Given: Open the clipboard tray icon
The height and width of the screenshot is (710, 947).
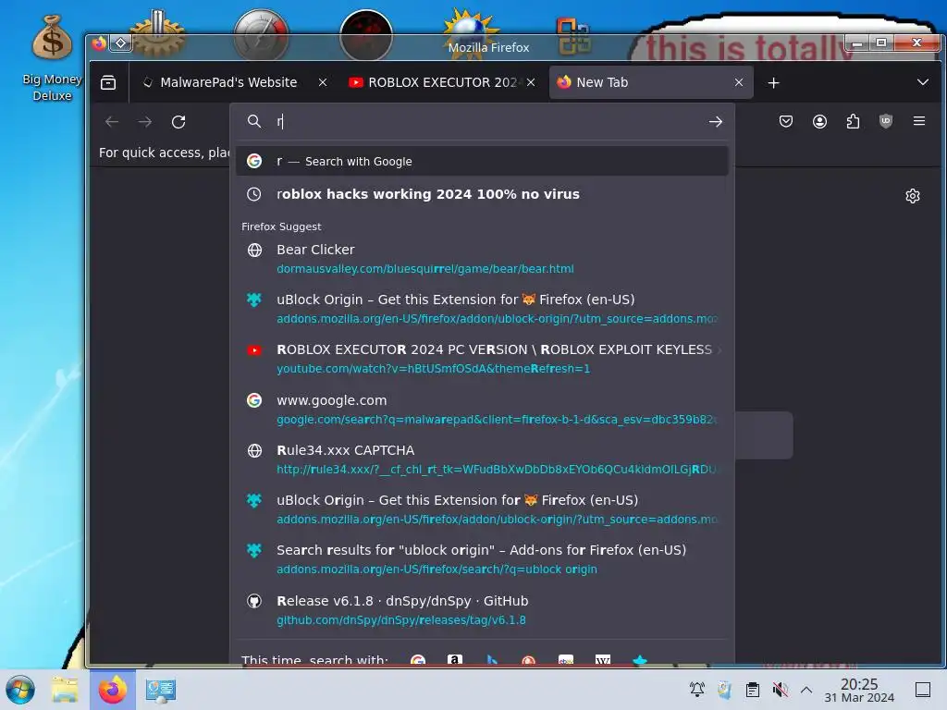Looking at the screenshot, I should (x=753, y=690).
